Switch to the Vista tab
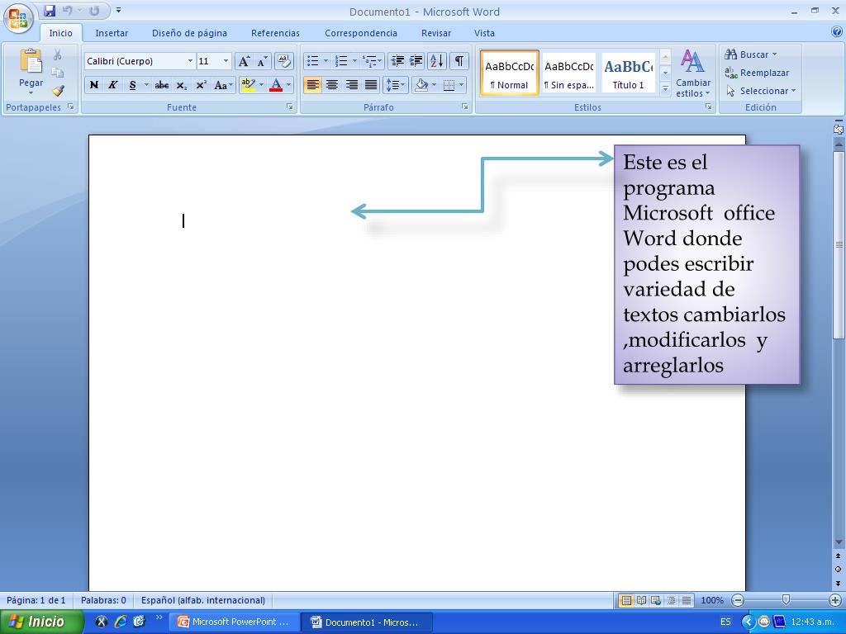Image resolution: width=846 pixels, height=634 pixels. coord(484,33)
